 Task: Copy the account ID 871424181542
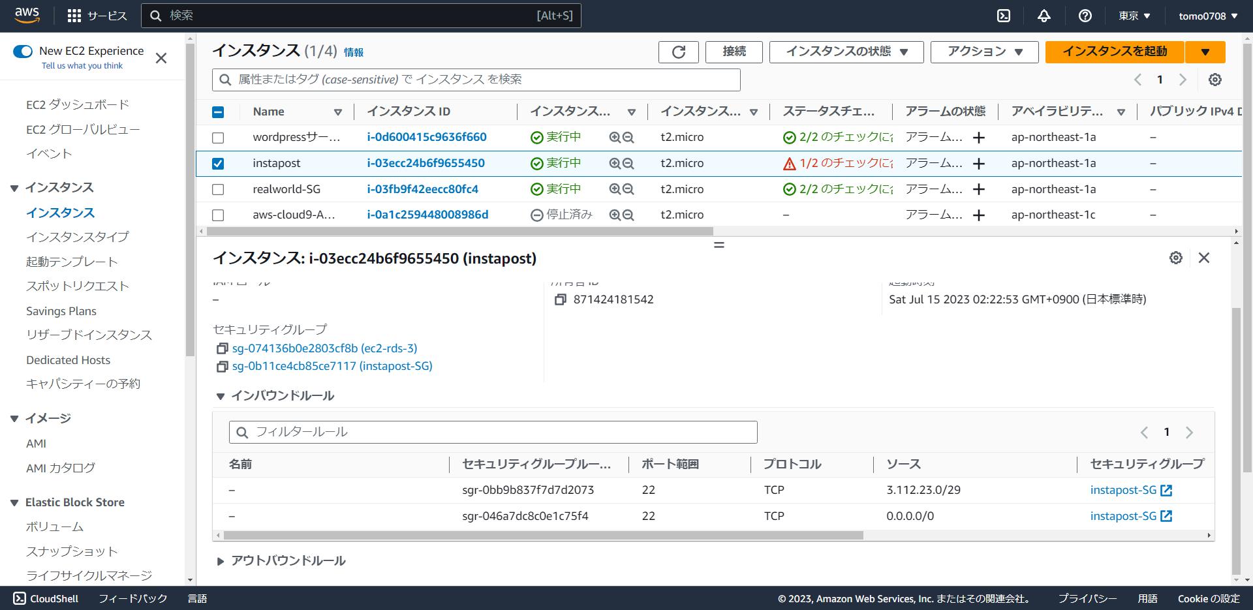pos(560,299)
